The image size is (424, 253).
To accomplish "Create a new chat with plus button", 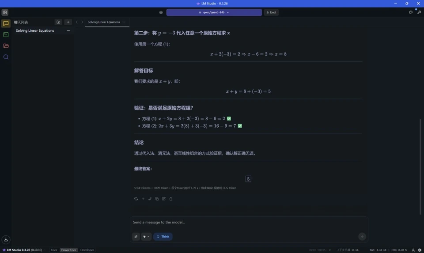I will coord(68,22).
